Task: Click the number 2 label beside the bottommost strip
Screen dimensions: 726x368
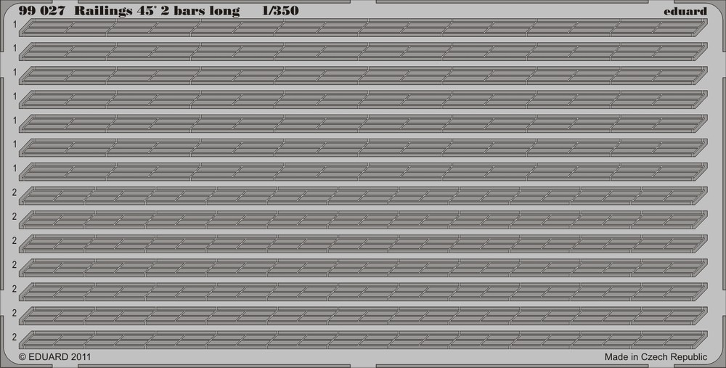Action: tap(15, 337)
